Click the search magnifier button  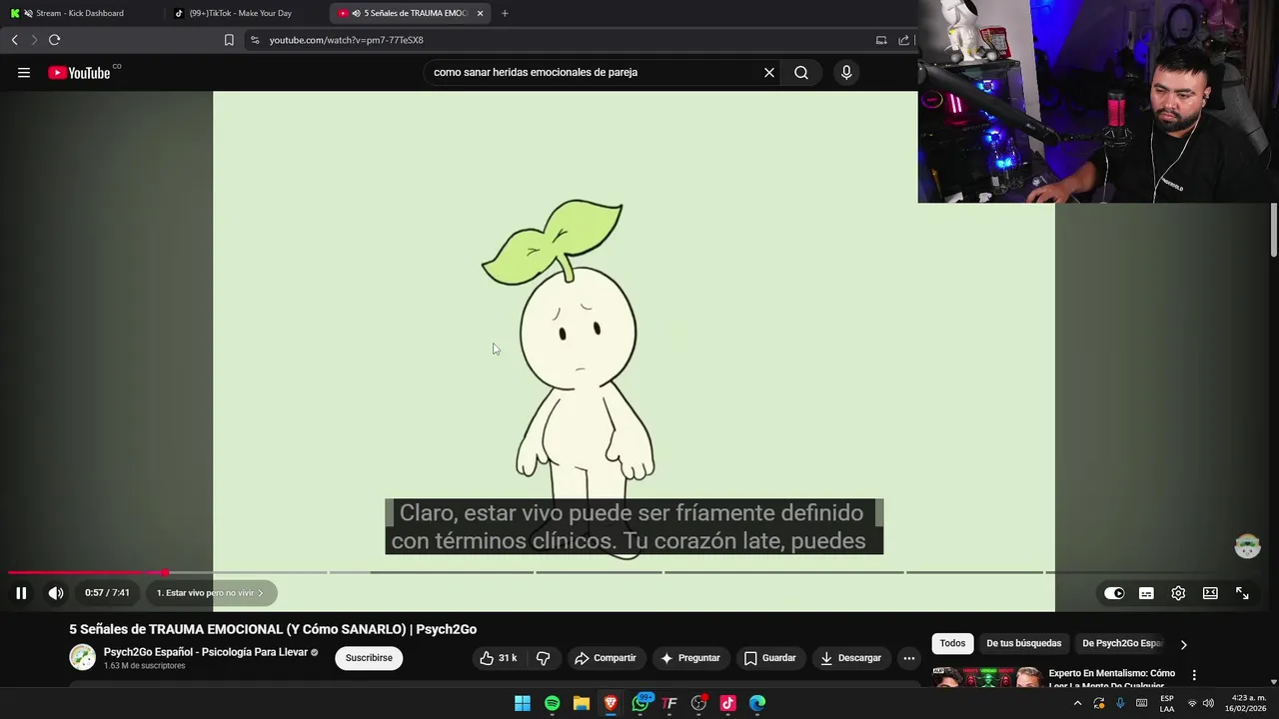pyautogui.click(x=801, y=72)
